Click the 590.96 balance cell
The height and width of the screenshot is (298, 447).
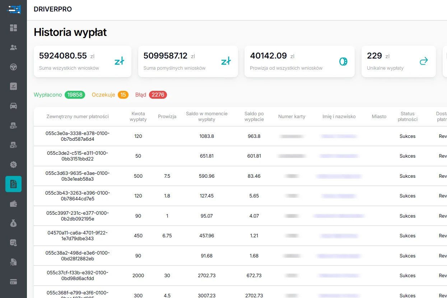[207, 176]
